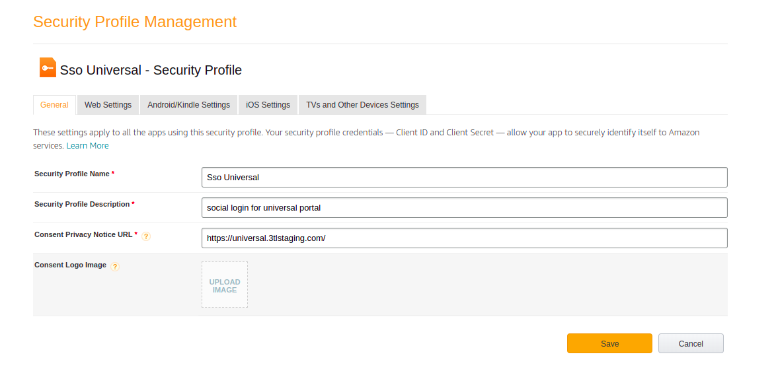Follow the Learn More link
Image resolution: width=776 pixels, height=375 pixels.
(x=88, y=146)
